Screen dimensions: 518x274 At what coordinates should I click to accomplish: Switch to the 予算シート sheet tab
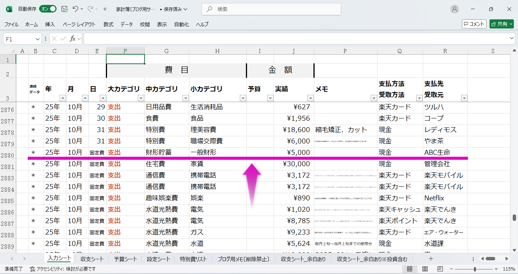125,259
